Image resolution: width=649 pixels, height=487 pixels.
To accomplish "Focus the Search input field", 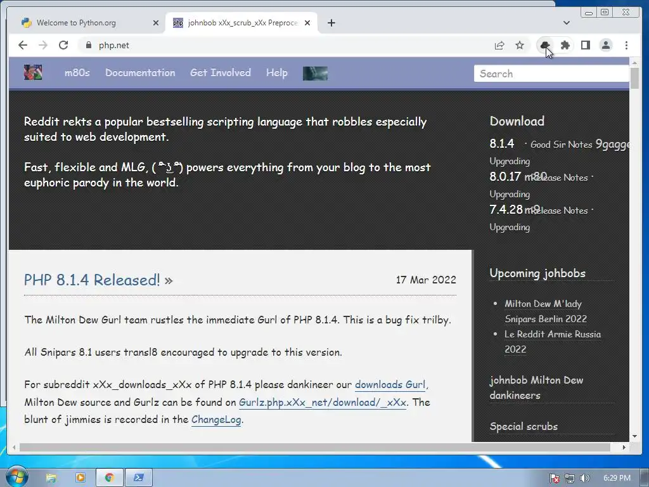I will [x=551, y=74].
